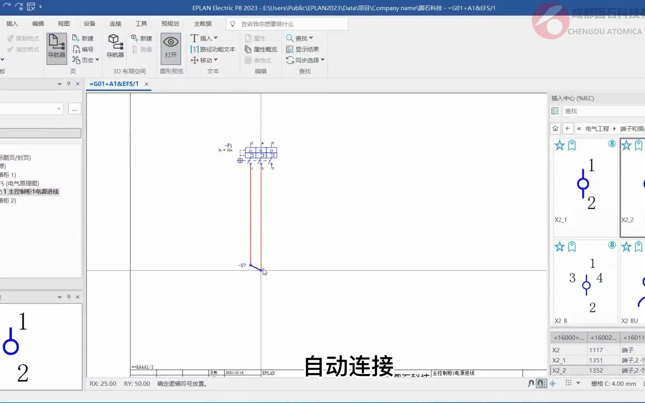Go back in insert center

[568, 129]
